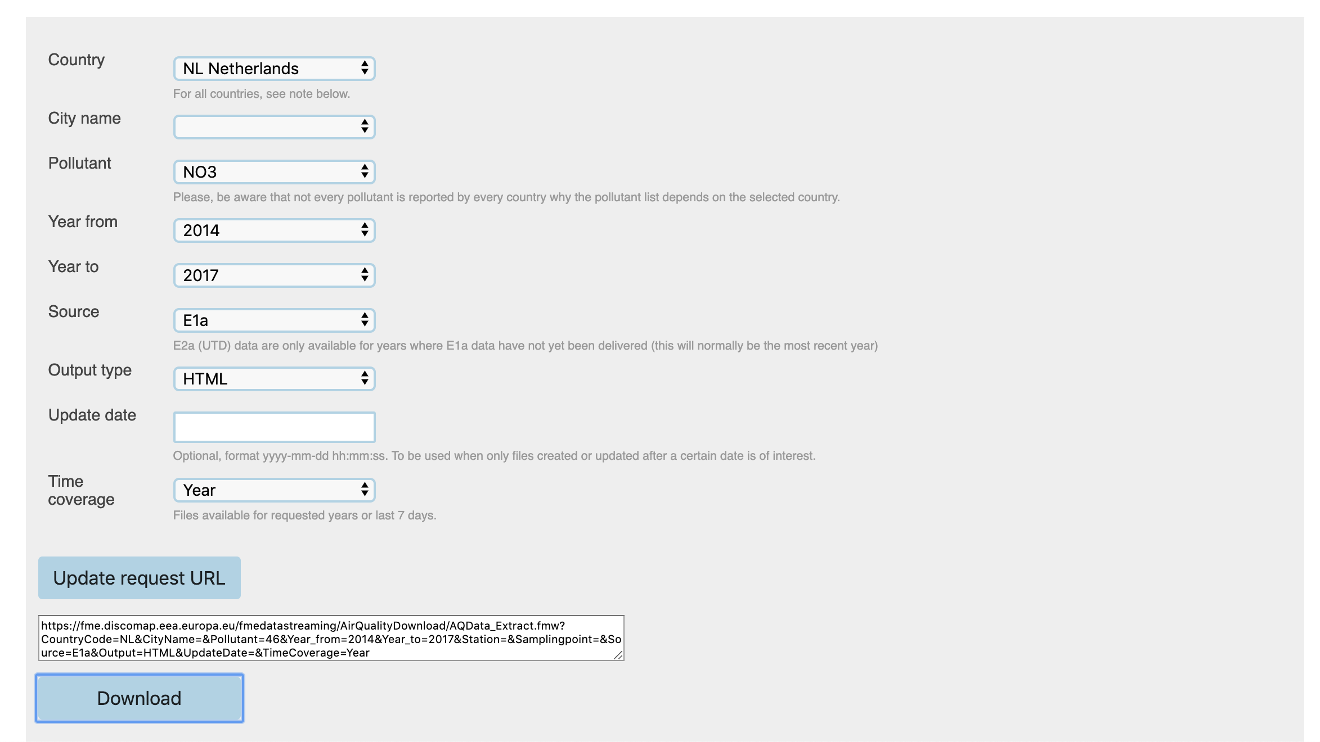1320x742 pixels.
Task: Click the Update request URL button
Action: [140, 577]
